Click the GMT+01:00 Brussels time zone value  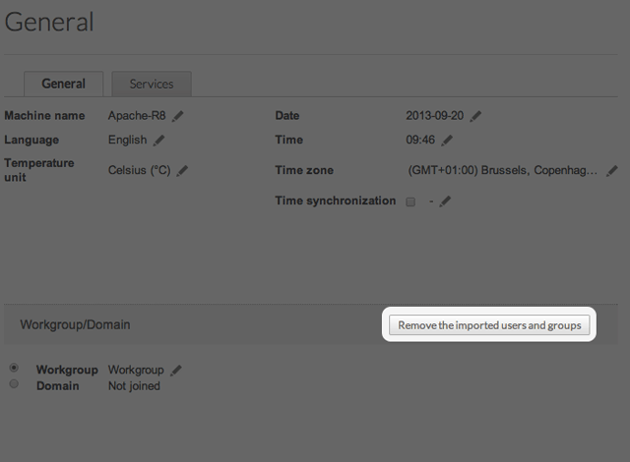click(502, 170)
